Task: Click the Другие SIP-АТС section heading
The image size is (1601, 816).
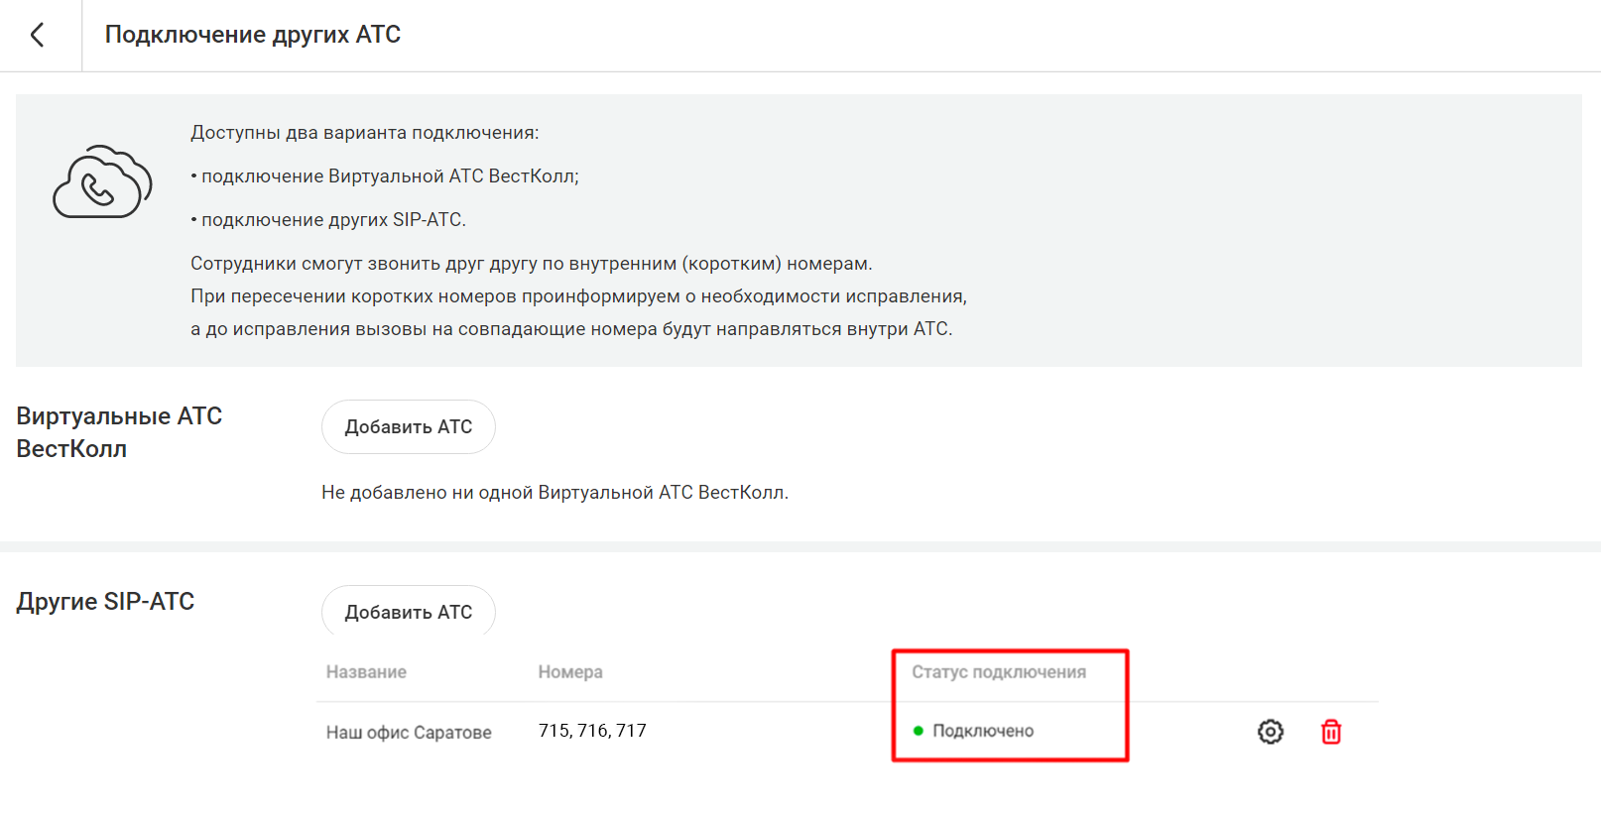Action: [x=105, y=602]
